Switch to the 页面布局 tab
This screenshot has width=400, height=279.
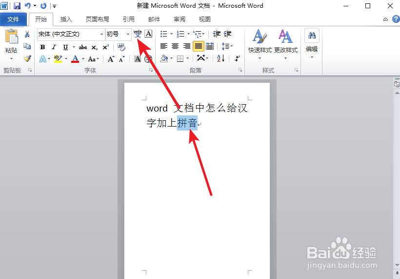point(98,19)
